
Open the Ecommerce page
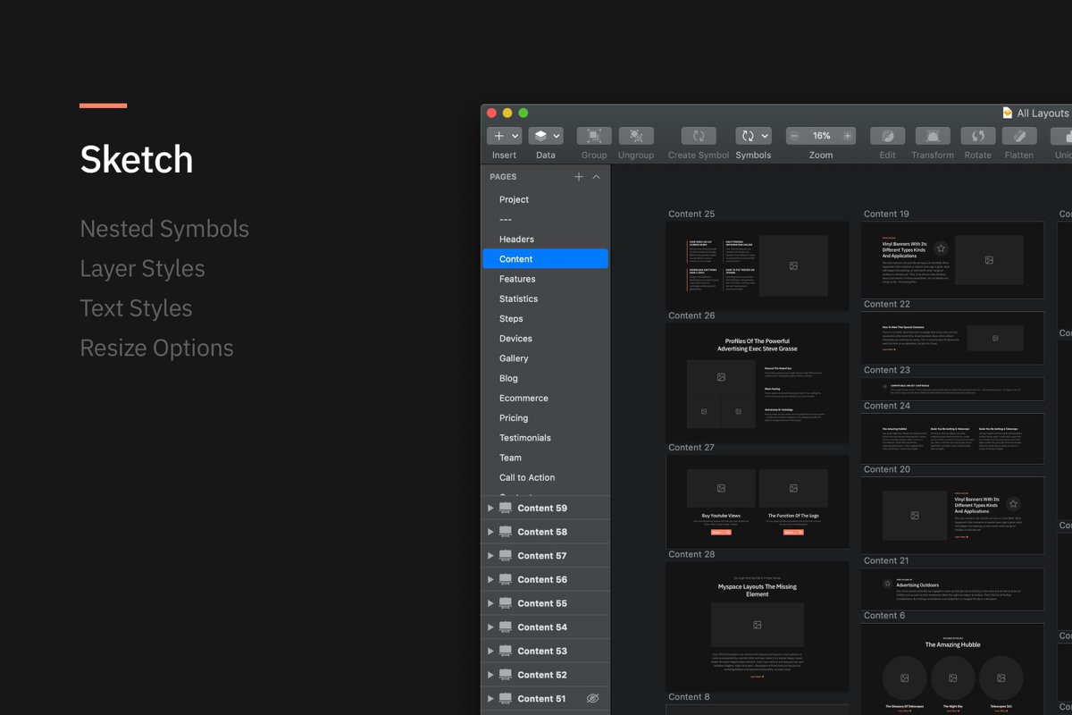546,398
